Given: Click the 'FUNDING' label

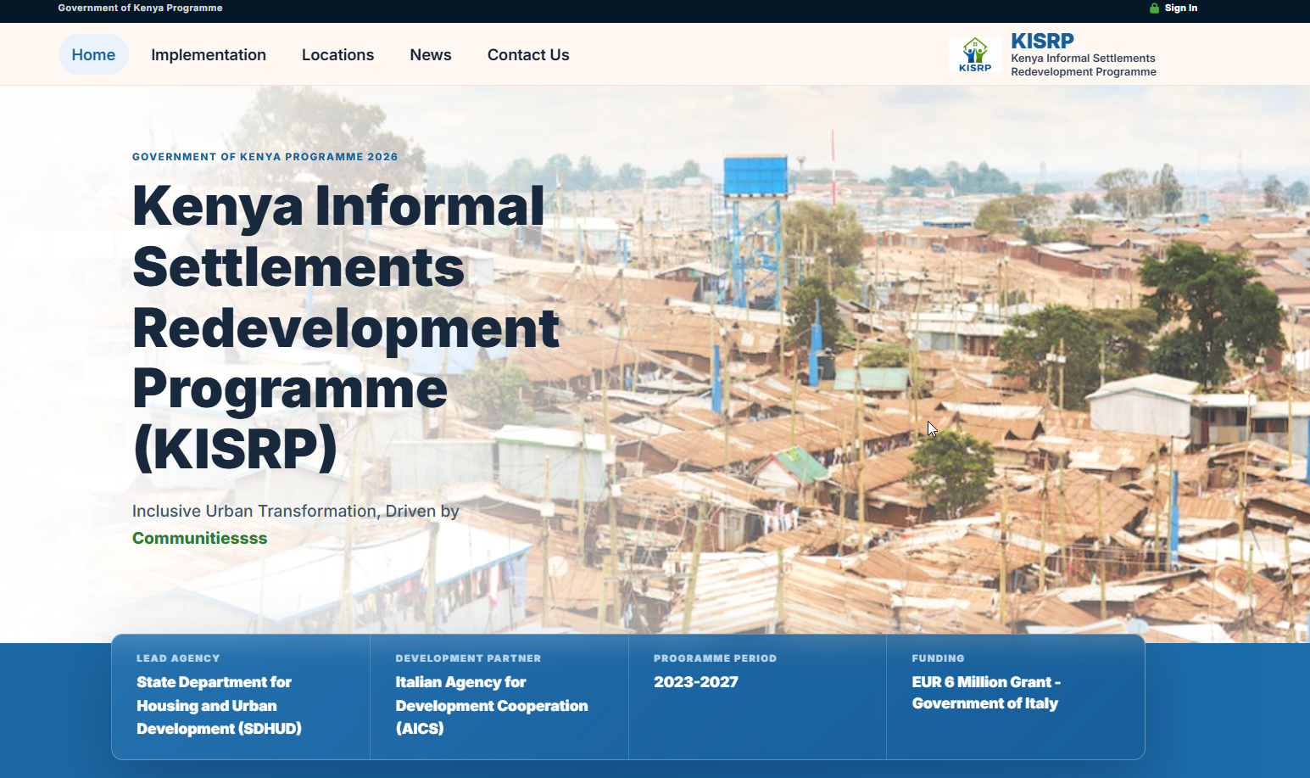Looking at the screenshot, I should (938, 658).
